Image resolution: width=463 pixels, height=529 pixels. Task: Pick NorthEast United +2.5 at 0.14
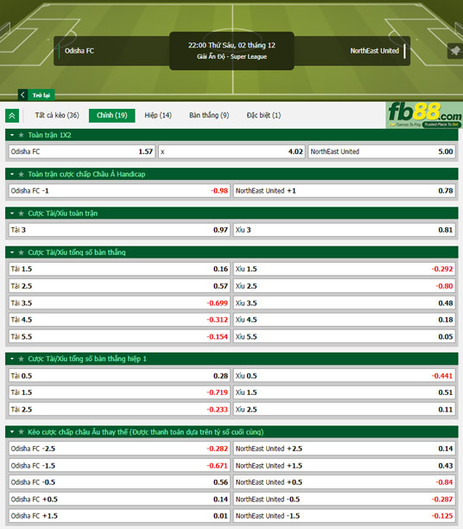[345, 449]
